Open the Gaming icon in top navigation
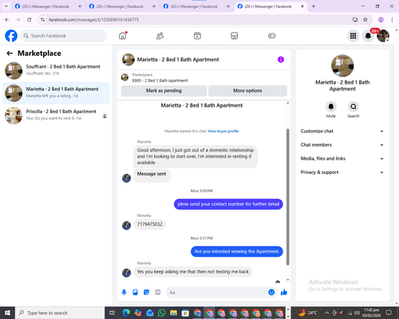 (x=271, y=36)
